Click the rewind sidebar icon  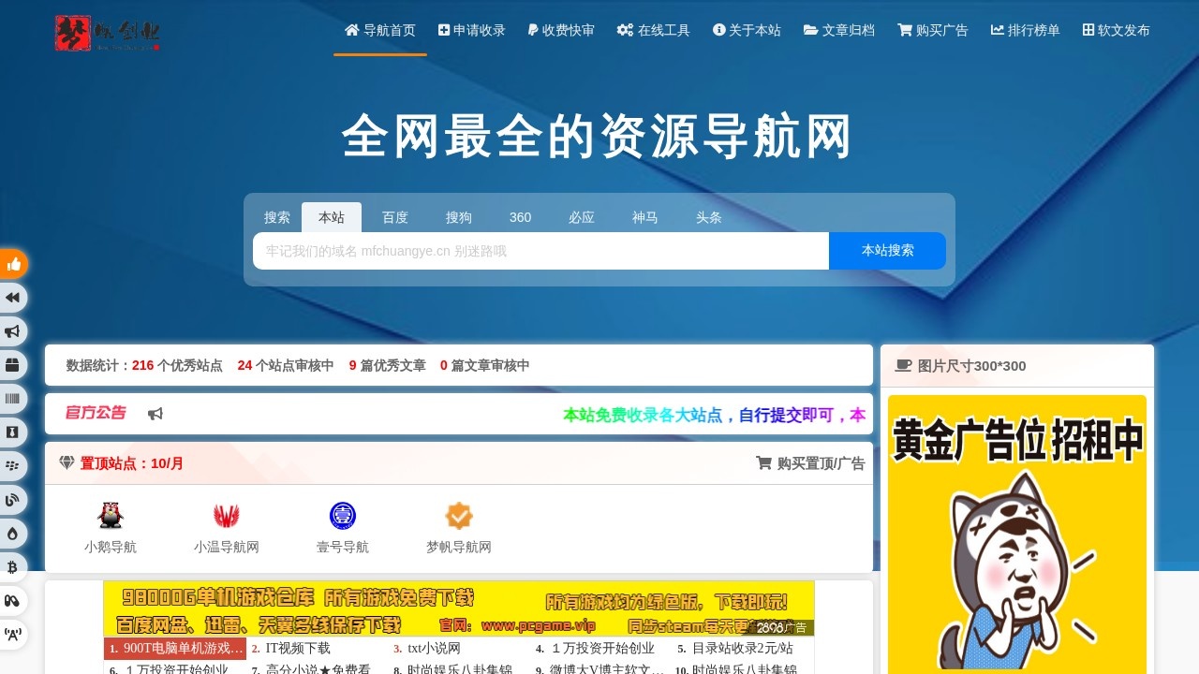13,298
